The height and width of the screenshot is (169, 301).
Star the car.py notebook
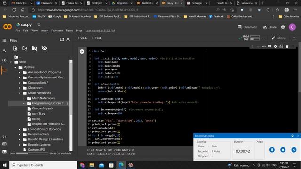point(39,24)
